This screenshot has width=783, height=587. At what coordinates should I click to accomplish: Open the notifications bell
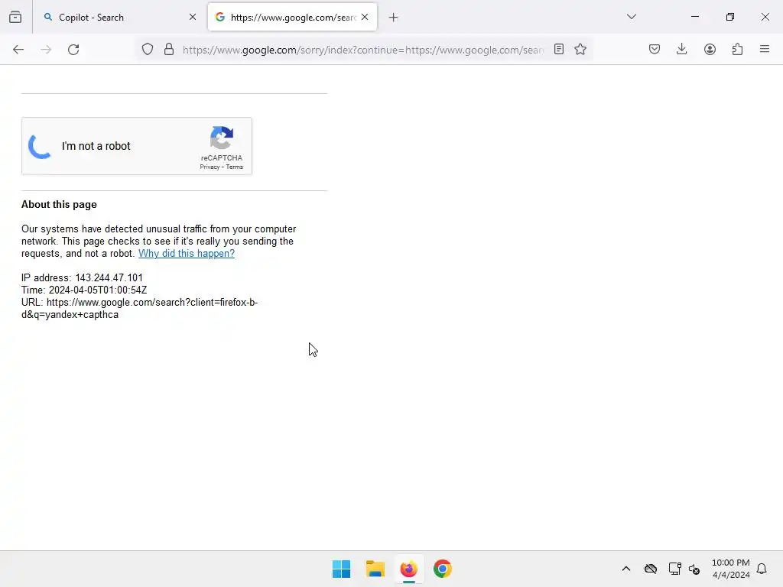(762, 569)
